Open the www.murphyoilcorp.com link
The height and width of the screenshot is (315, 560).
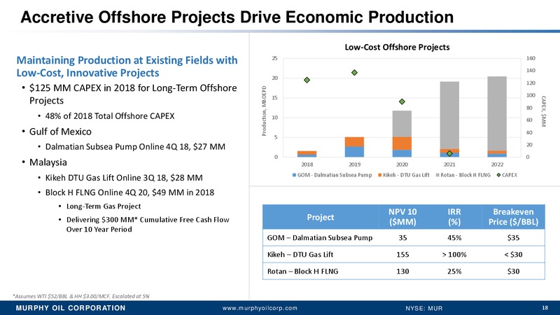[259, 308]
